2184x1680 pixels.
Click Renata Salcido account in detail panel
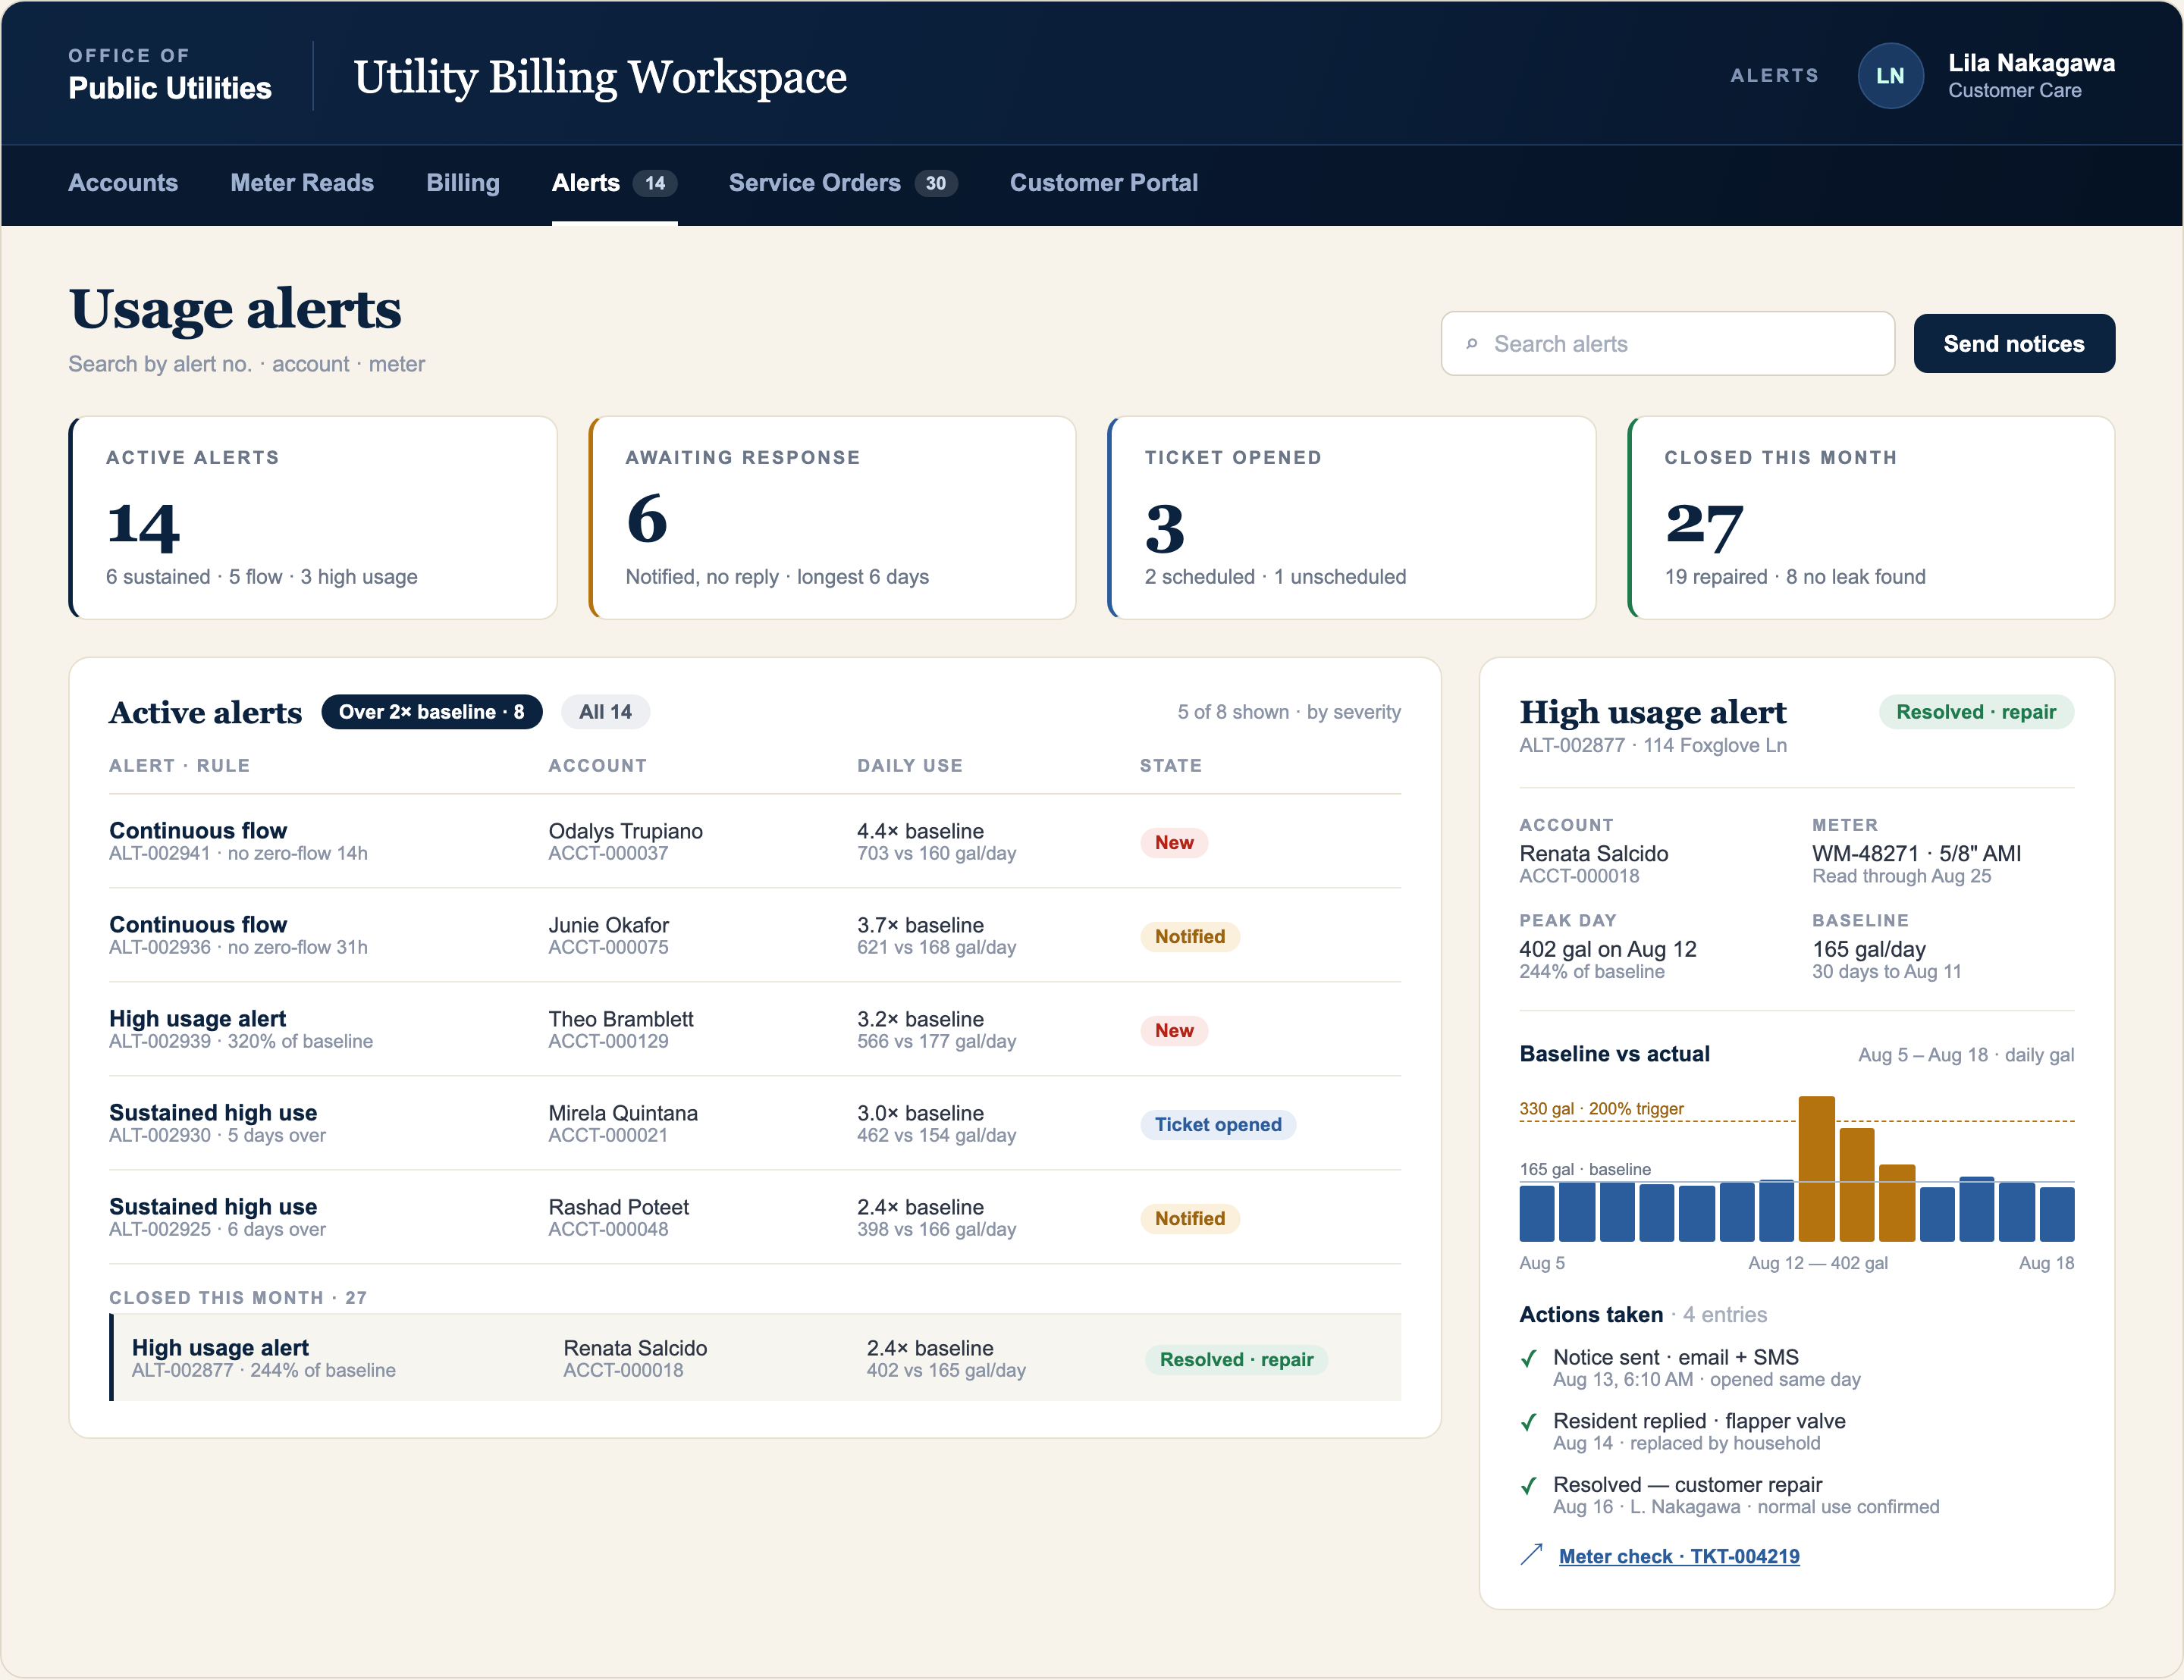click(x=1594, y=854)
